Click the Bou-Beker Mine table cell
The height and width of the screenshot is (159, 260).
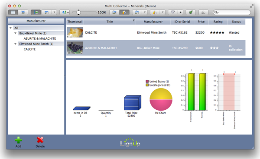coord(148,48)
